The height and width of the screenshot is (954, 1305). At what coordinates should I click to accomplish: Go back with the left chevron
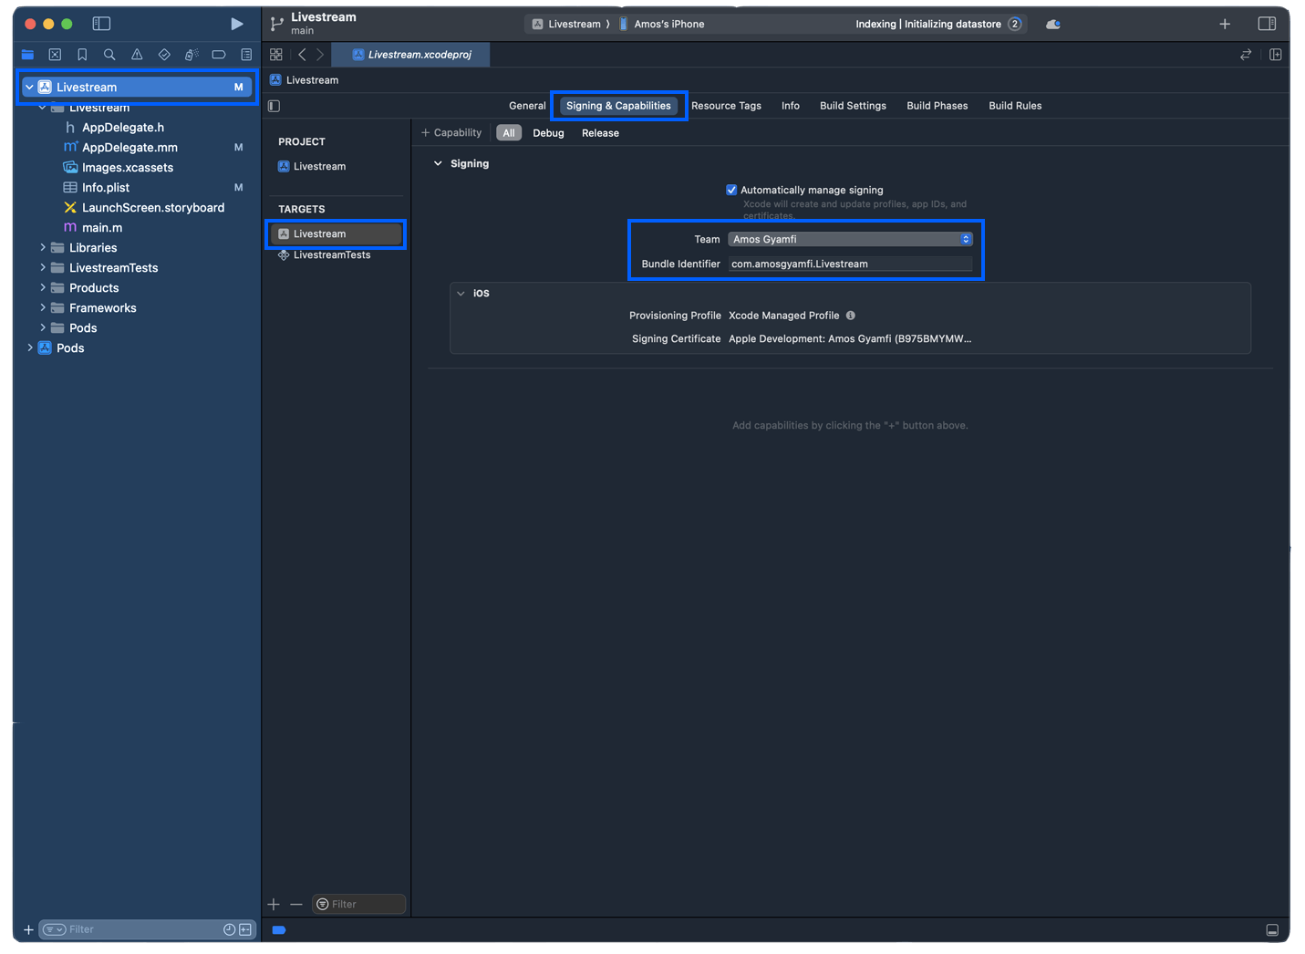click(x=302, y=55)
